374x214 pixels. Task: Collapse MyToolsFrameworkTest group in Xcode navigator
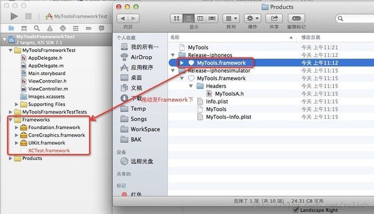pyautogui.click(x=10, y=50)
